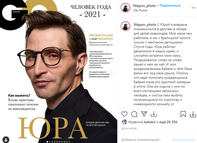Open katiatxi's profile from likes line
The width and height of the screenshot is (197, 143).
point(150,122)
